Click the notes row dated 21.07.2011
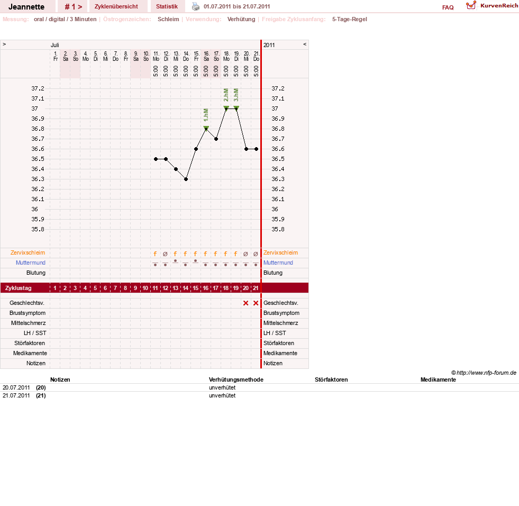519x506 pixels. click(259, 395)
